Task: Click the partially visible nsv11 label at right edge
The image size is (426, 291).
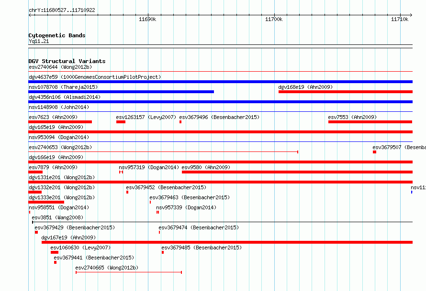Action: coord(418,187)
